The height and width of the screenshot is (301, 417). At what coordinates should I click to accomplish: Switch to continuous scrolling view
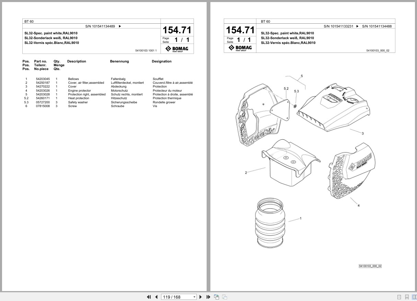(407, 297)
